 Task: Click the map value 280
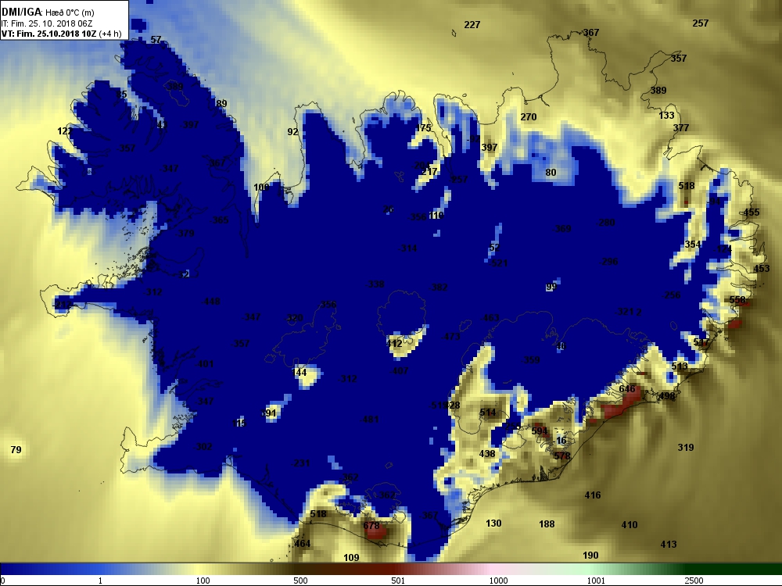(607, 222)
